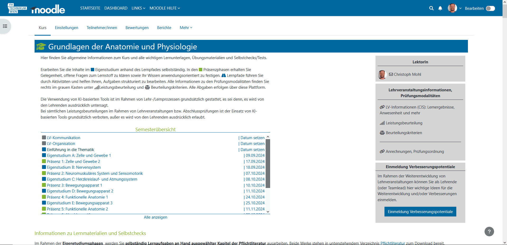This screenshot has width=507, height=245.
Task: Open the help question mark button
Action: tap(489, 232)
